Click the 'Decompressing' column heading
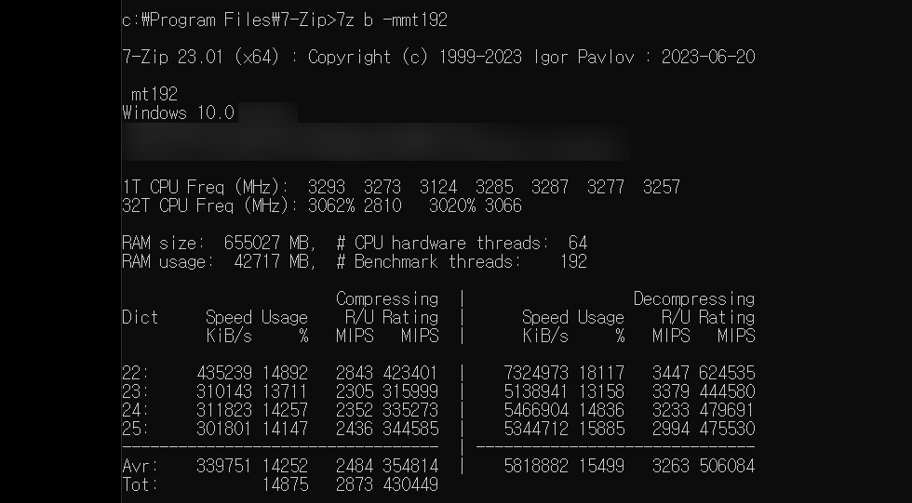The image size is (912, 503). [694, 298]
